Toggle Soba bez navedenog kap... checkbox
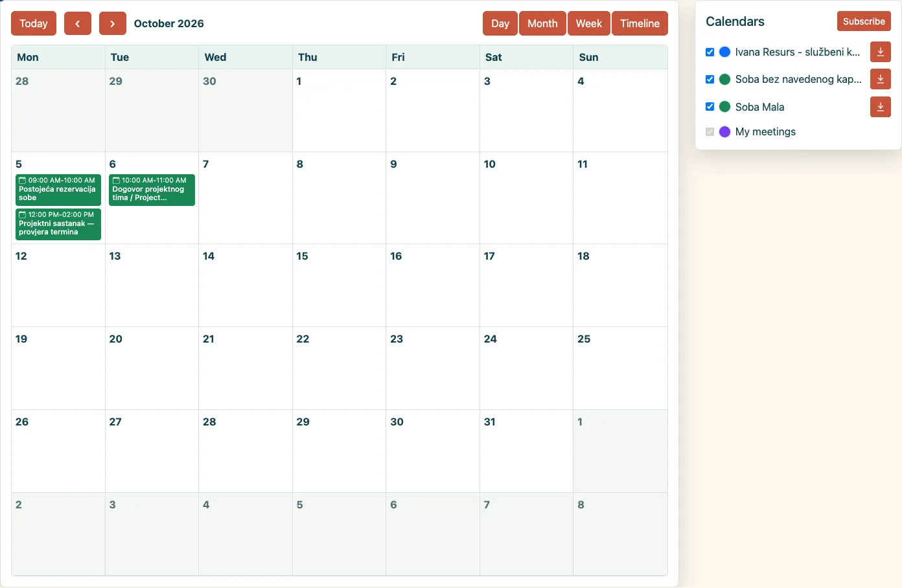This screenshot has width=902, height=588. coord(710,79)
